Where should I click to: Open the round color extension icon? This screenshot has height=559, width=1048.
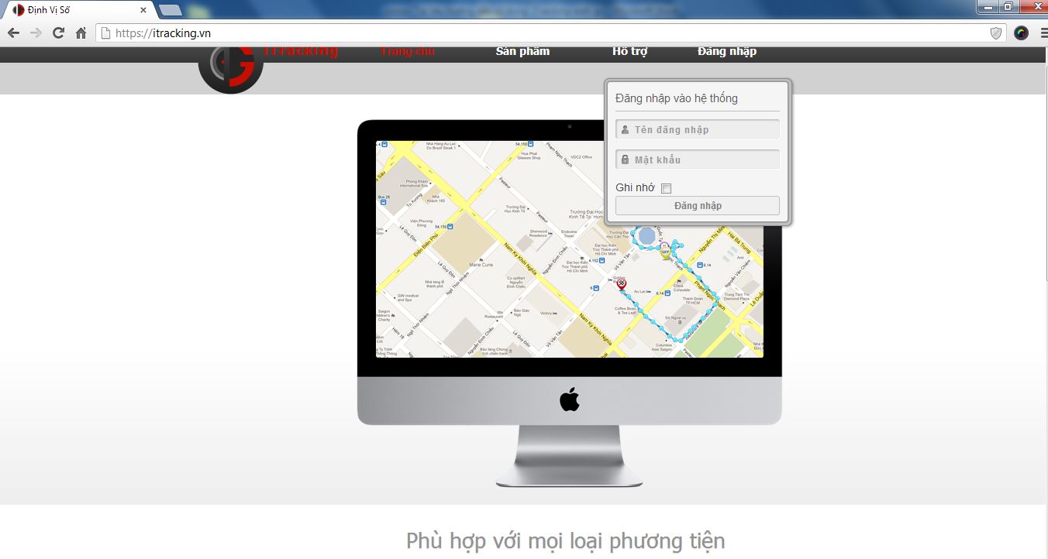(1021, 33)
